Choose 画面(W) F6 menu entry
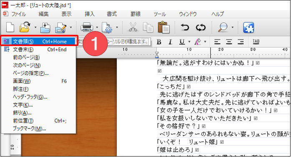Viewport: 291px width, 157px height. pos(39,81)
